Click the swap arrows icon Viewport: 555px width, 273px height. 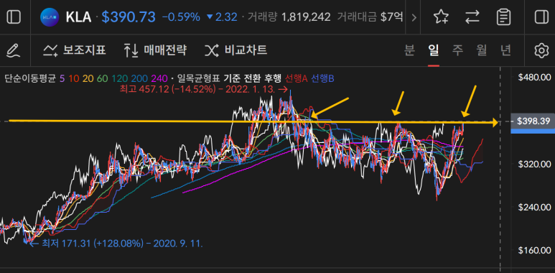472,17
